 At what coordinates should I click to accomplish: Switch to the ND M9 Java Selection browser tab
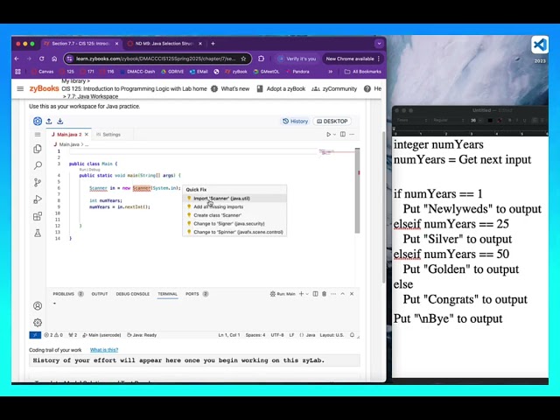164,44
